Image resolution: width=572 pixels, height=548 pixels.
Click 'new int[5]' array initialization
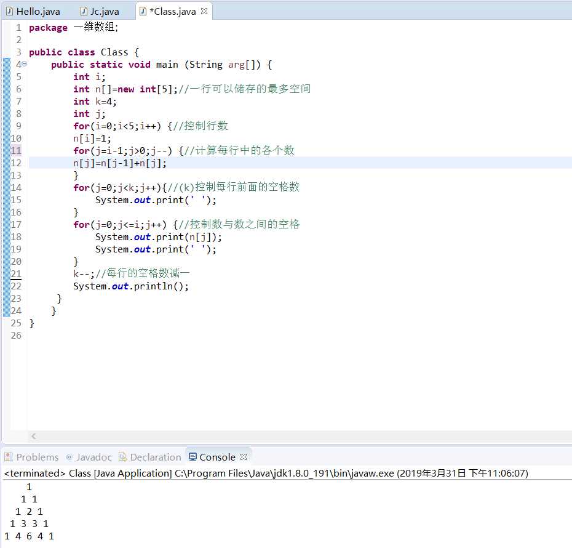145,89
